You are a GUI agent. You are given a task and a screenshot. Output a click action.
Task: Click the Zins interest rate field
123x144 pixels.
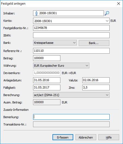[96, 88]
